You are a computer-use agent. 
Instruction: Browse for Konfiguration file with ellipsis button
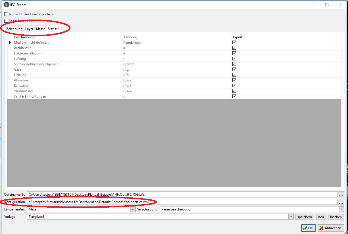[x=341, y=202]
